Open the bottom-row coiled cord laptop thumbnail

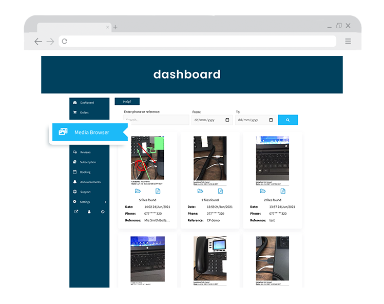[272, 258]
